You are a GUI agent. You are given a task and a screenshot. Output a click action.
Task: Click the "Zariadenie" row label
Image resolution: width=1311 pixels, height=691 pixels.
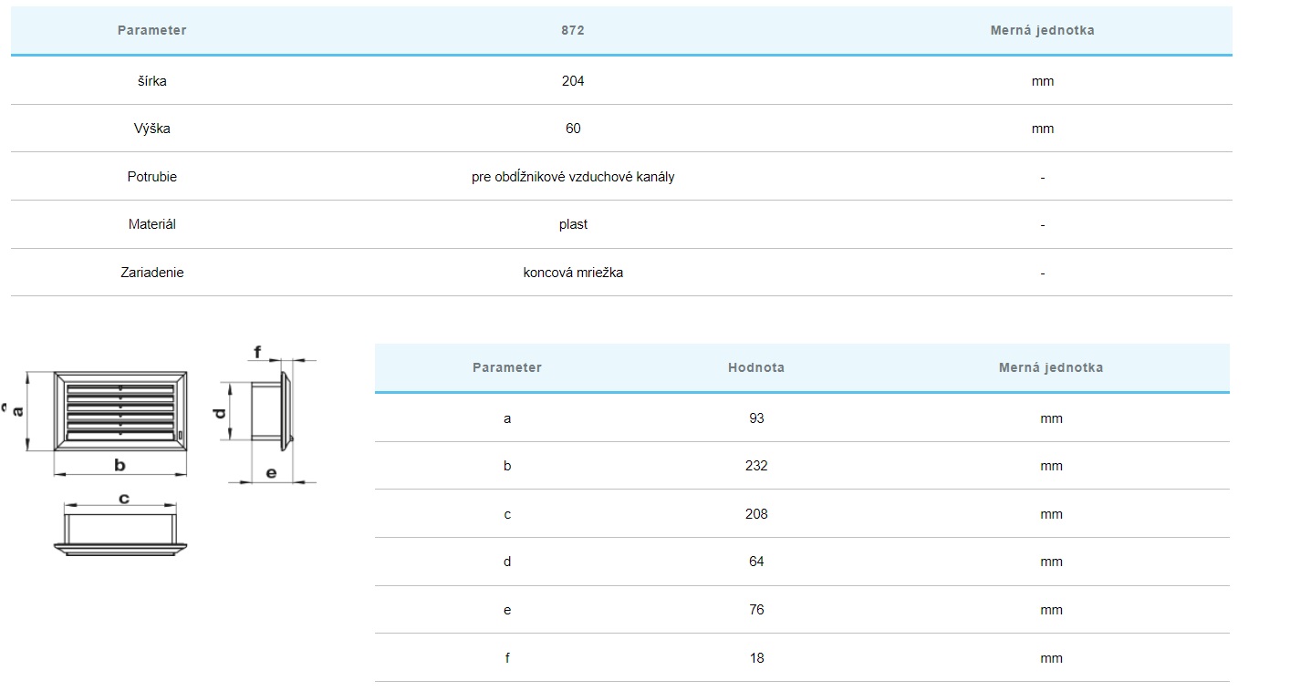151,273
